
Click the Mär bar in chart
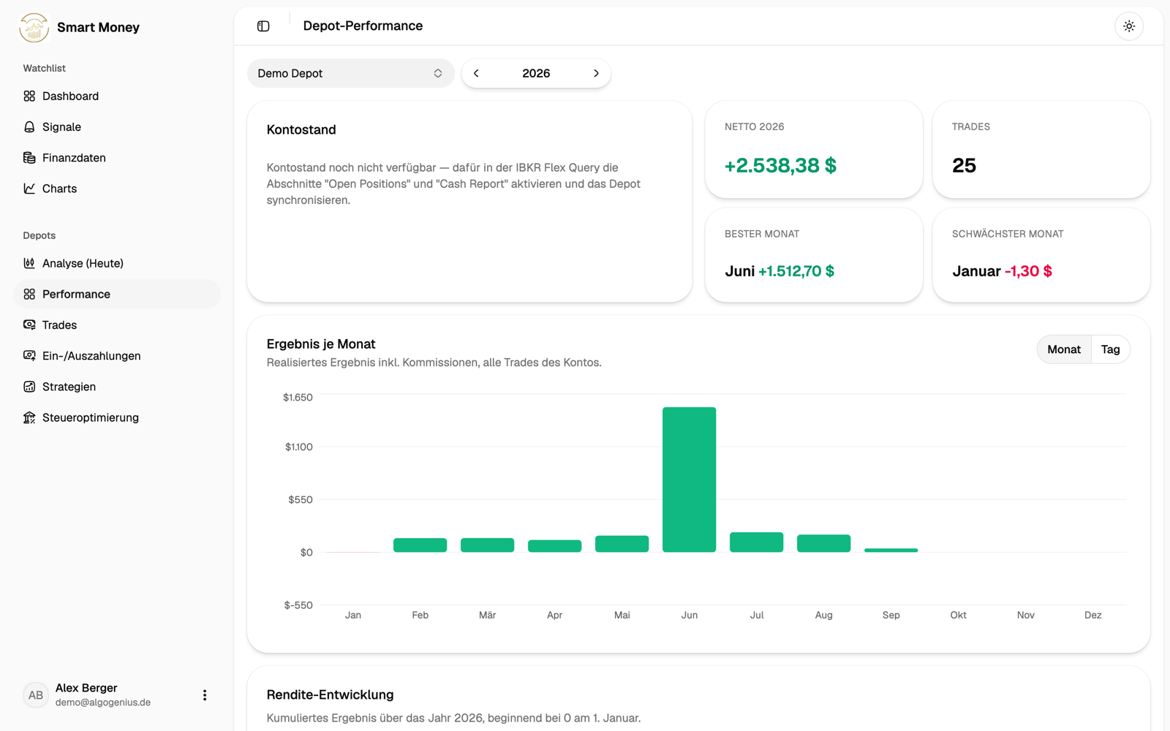(x=487, y=545)
